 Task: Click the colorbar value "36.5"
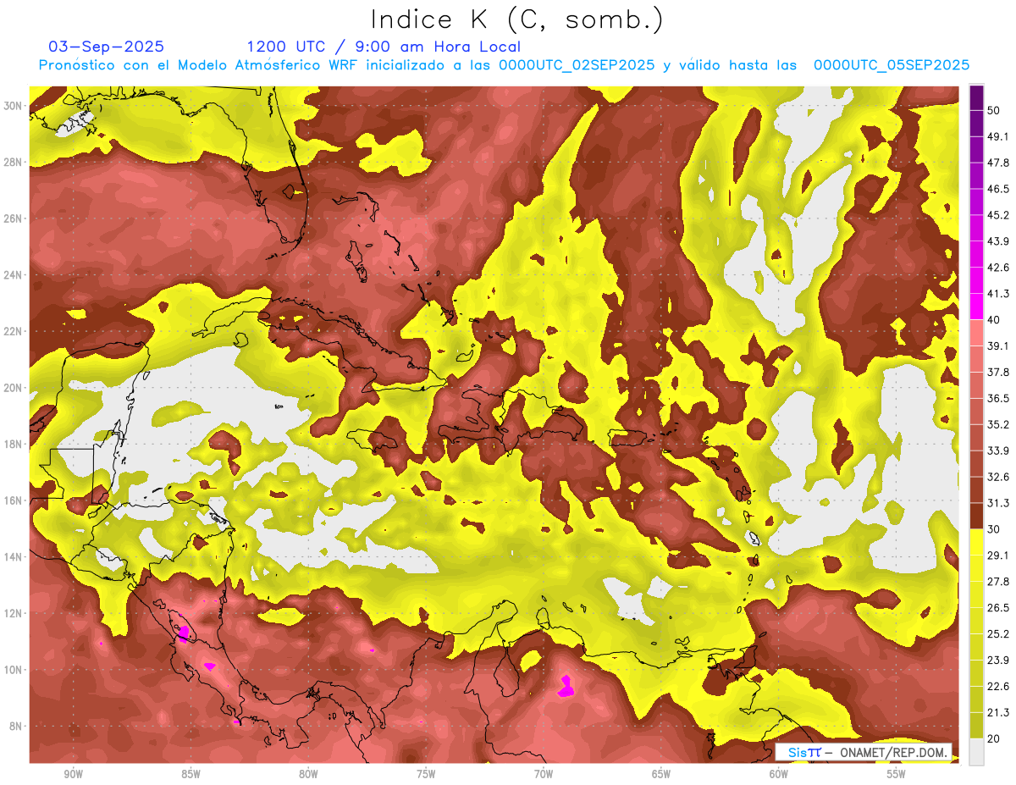point(998,398)
